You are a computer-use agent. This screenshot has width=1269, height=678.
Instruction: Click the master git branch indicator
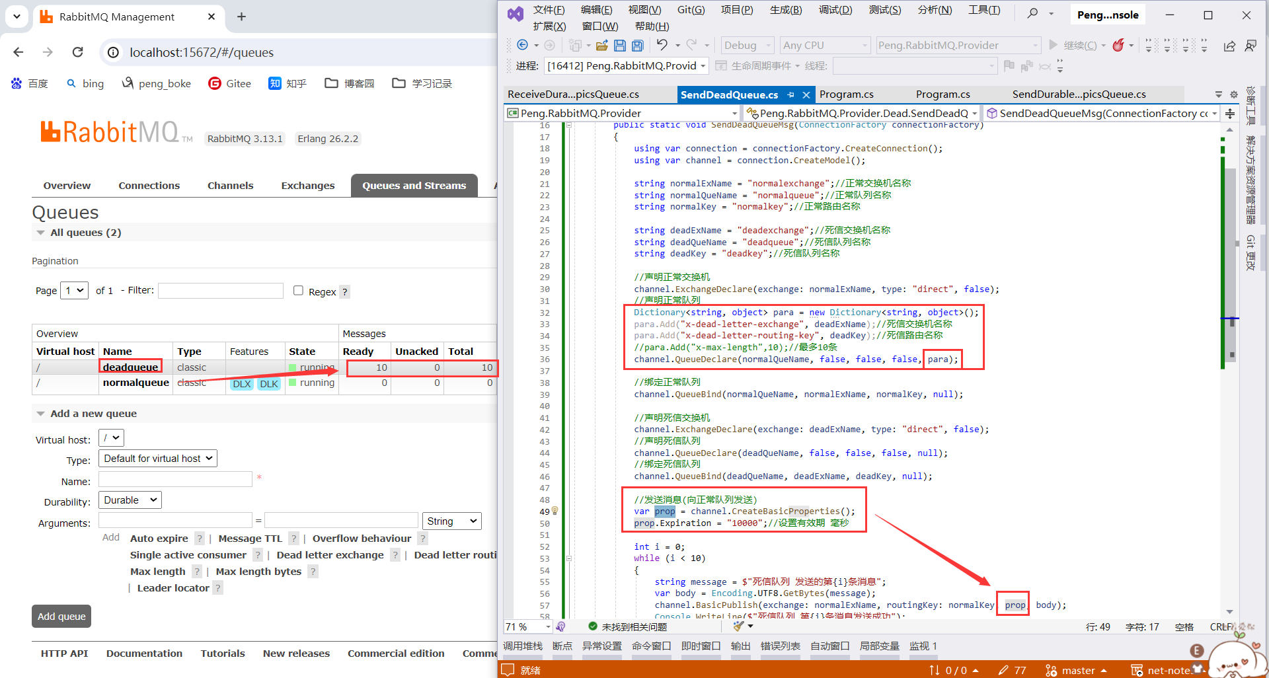pyautogui.click(x=1076, y=670)
